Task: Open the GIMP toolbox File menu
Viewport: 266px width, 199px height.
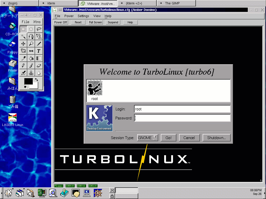Action: [x=25, y=22]
